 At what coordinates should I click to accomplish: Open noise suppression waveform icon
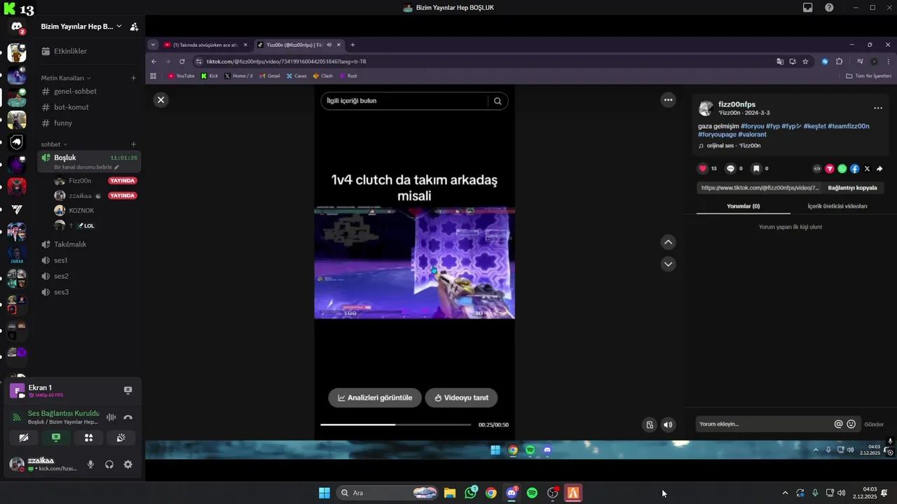pos(111,417)
